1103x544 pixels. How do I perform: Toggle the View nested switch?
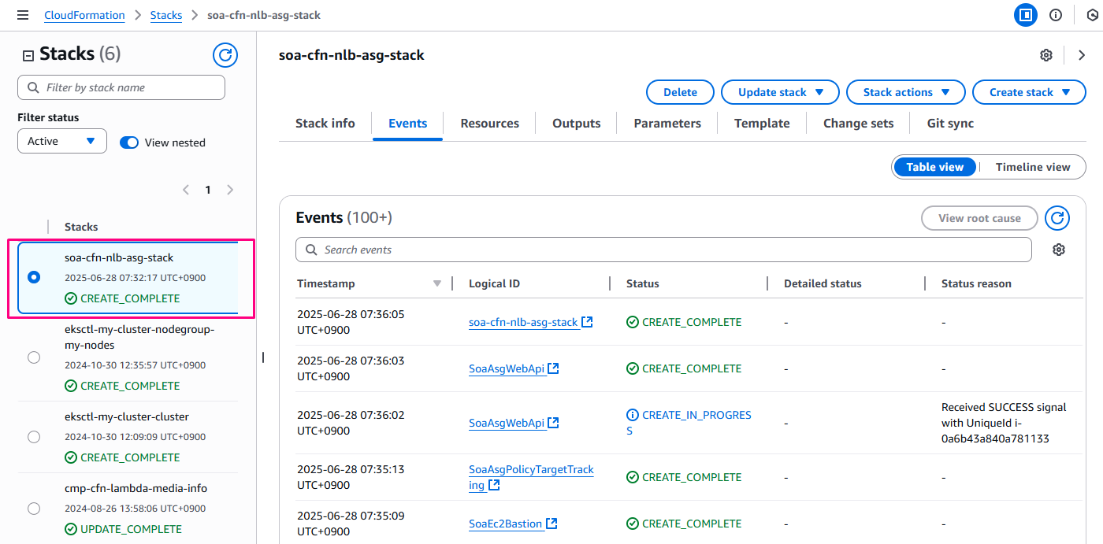coord(129,142)
